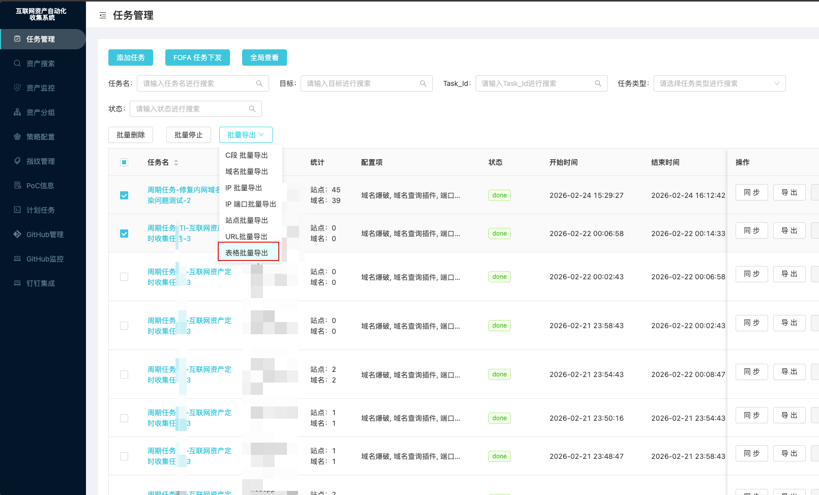Check the task started 2026-02-21 23:54:43
819x495 pixels.
point(124,374)
